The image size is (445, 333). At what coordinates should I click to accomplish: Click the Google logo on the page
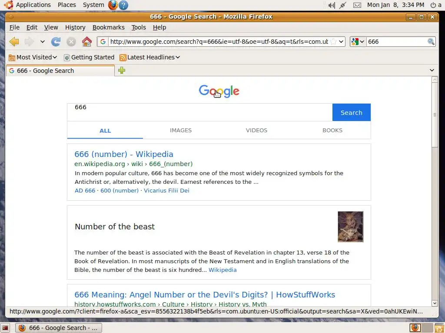(x=219, y=91)
